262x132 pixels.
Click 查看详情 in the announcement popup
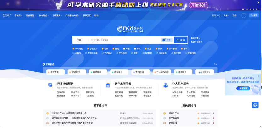(x=243, y=88)
